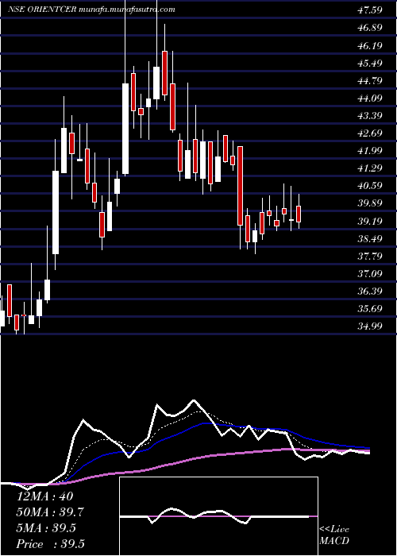Select the 37.79 price axis label
The image size is (397, 556).
click(370, 256)
